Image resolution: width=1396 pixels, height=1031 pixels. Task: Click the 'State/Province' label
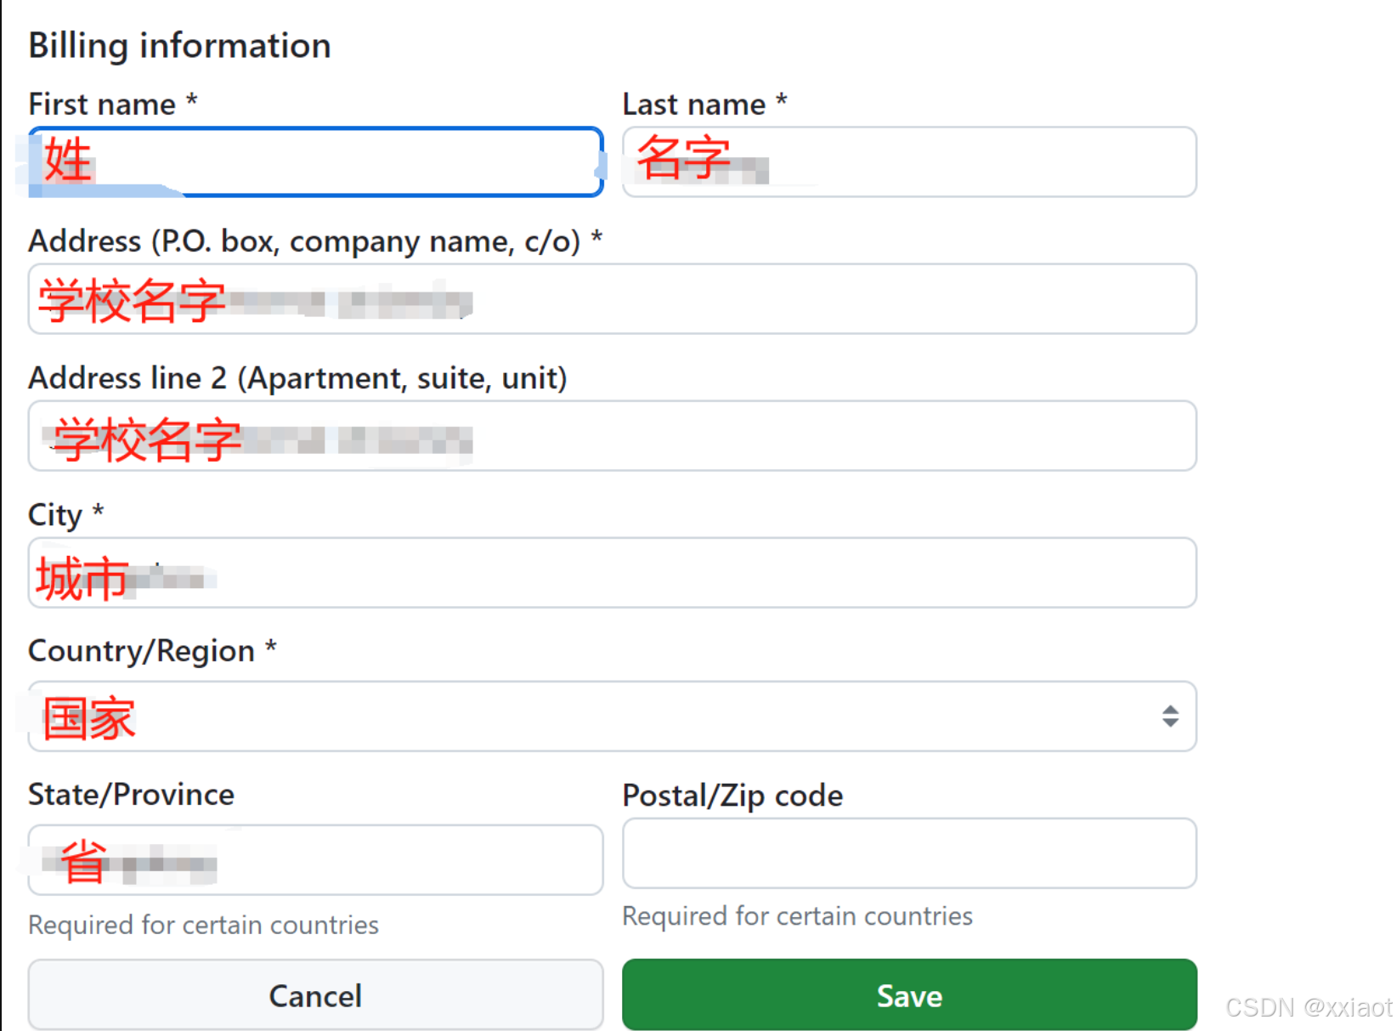coord(131,795)
